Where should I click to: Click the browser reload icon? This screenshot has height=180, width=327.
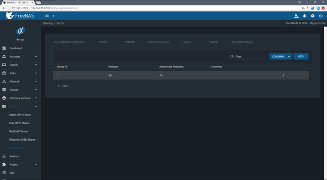13,8
